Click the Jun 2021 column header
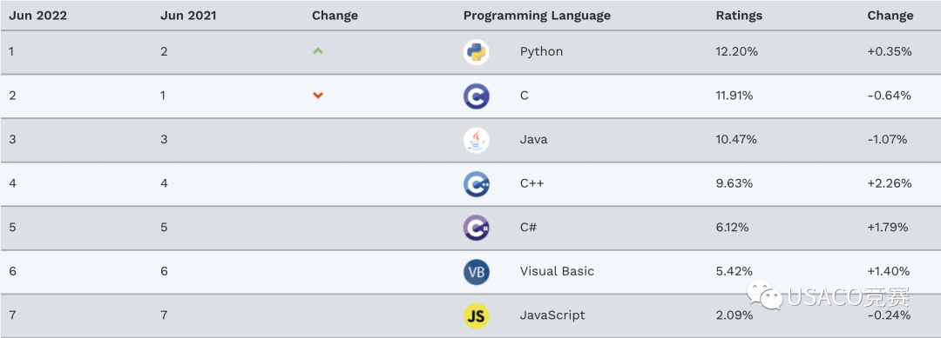This screenshot has height=338, width=941. pyautogui.click(x=188, y=16)
